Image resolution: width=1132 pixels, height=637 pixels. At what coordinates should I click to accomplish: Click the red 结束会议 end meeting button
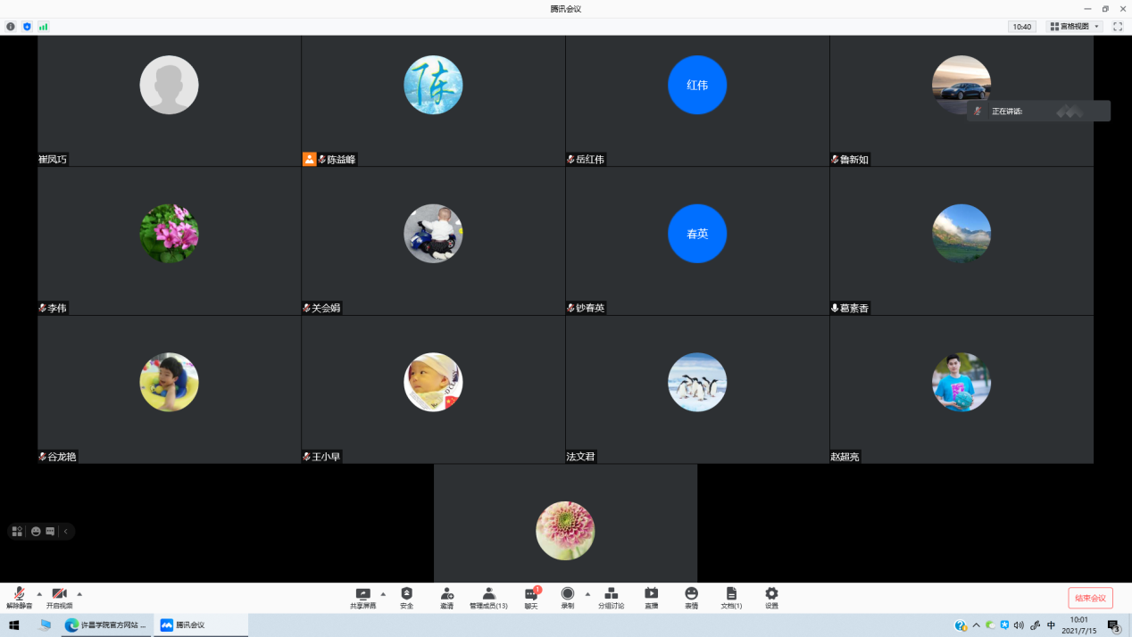click(x=1090, y=598)
